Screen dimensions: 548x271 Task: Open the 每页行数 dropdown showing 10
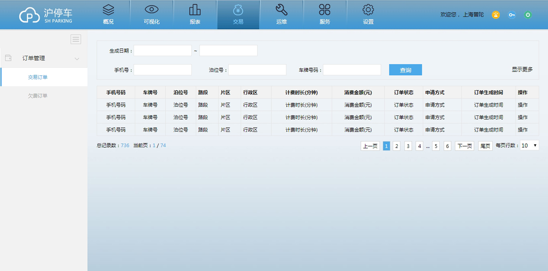coord(529,146)
